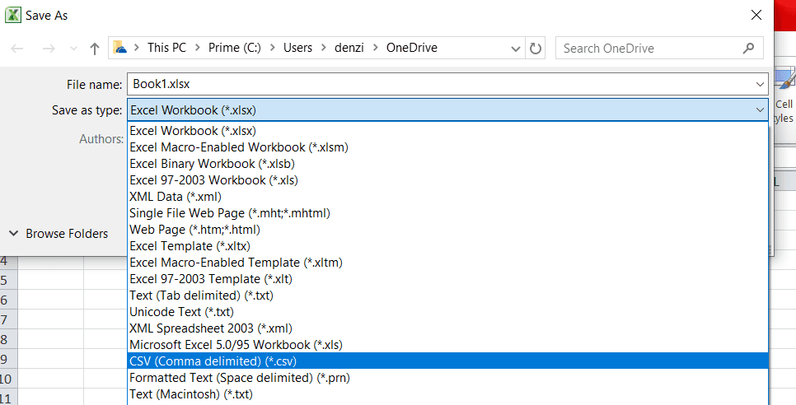Click the File name field
Screen dimensions: 796x405
[x=447, y=84]
